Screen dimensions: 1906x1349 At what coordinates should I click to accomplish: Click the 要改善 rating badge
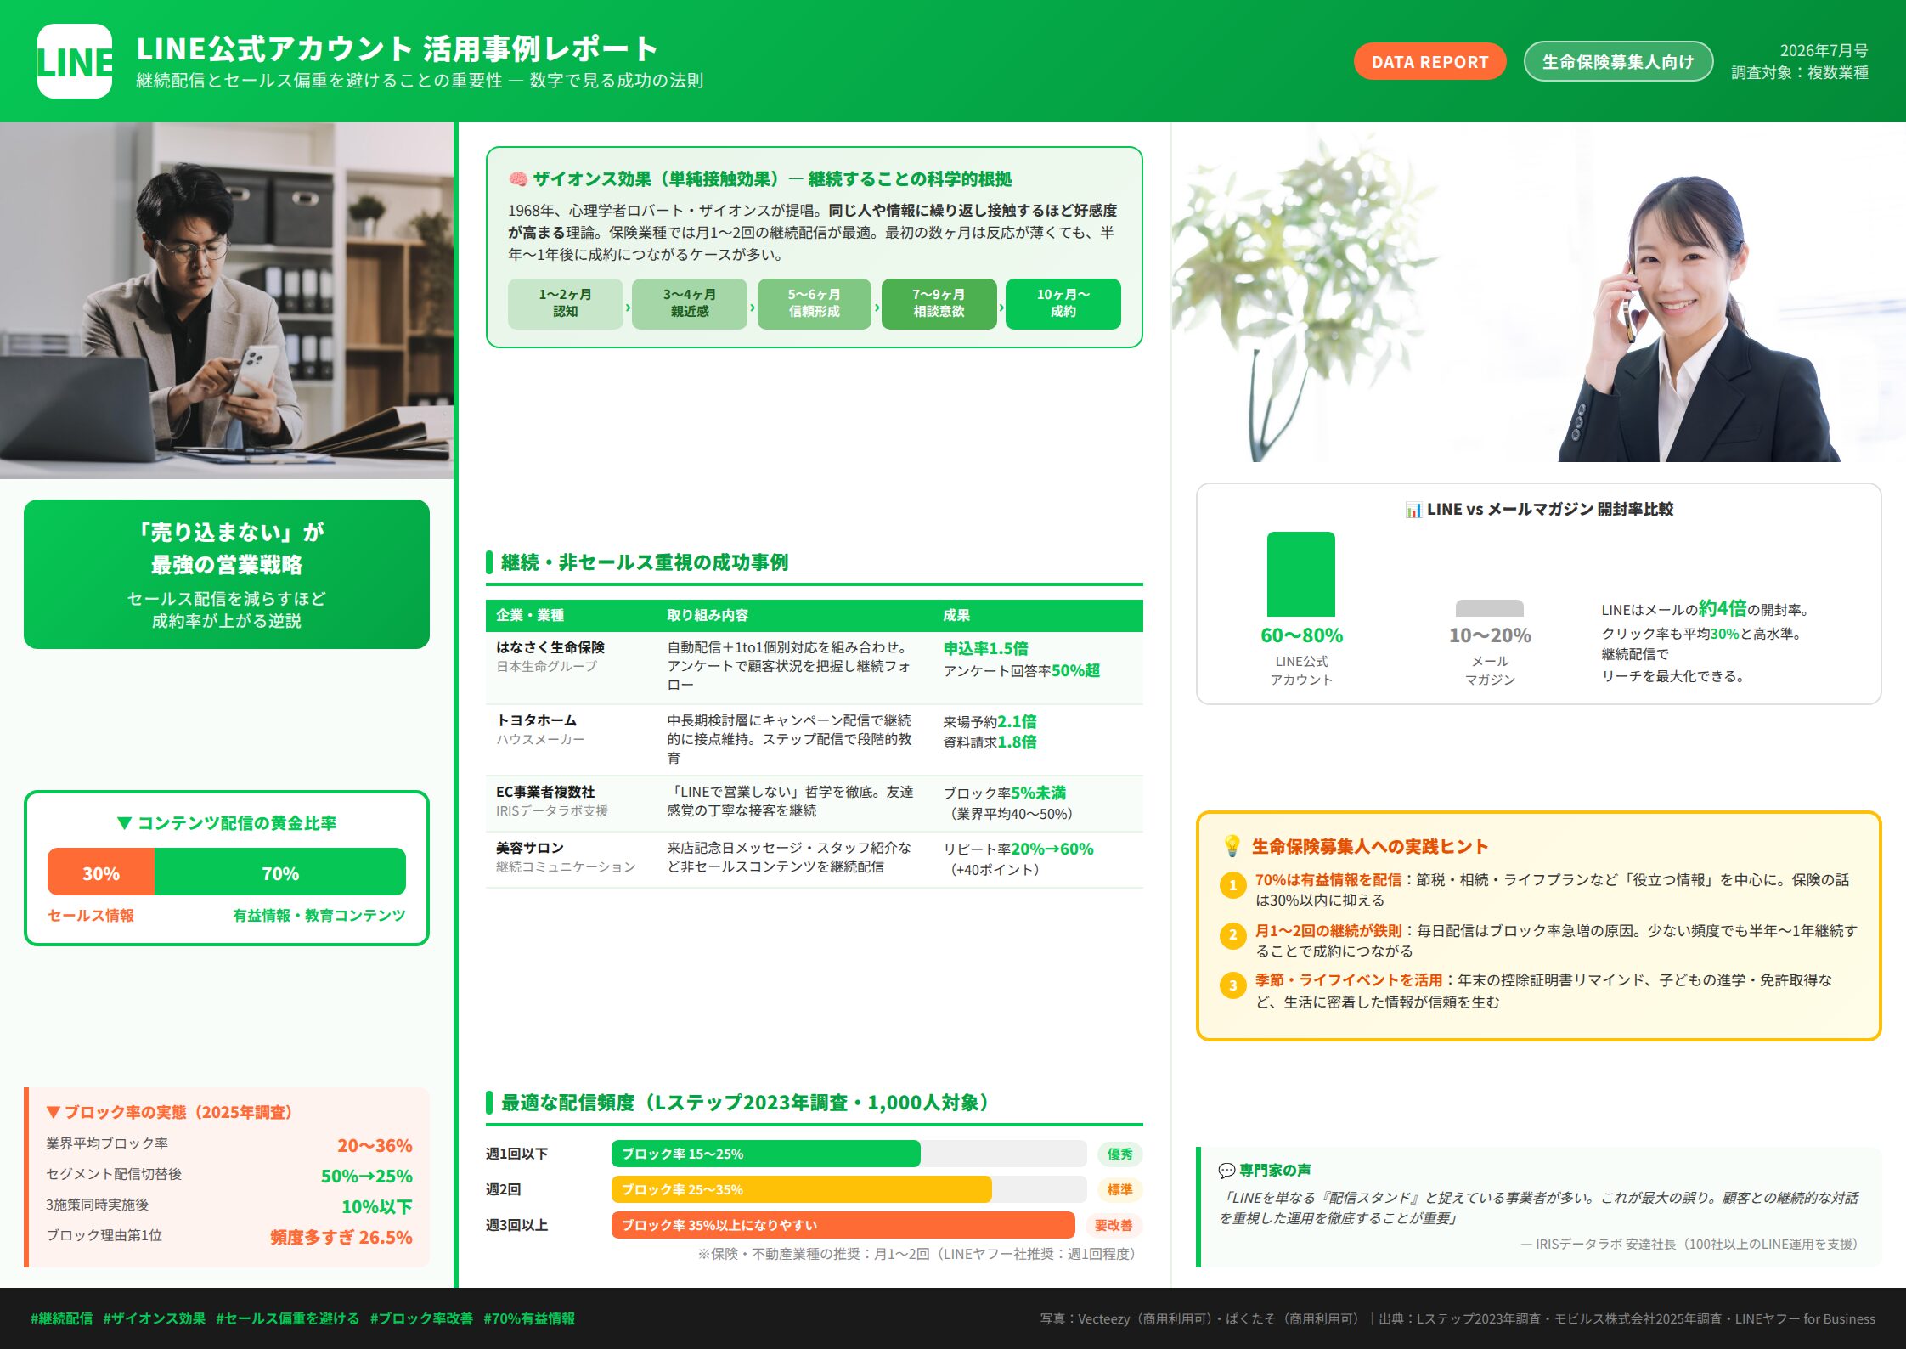(1114, 1225)
